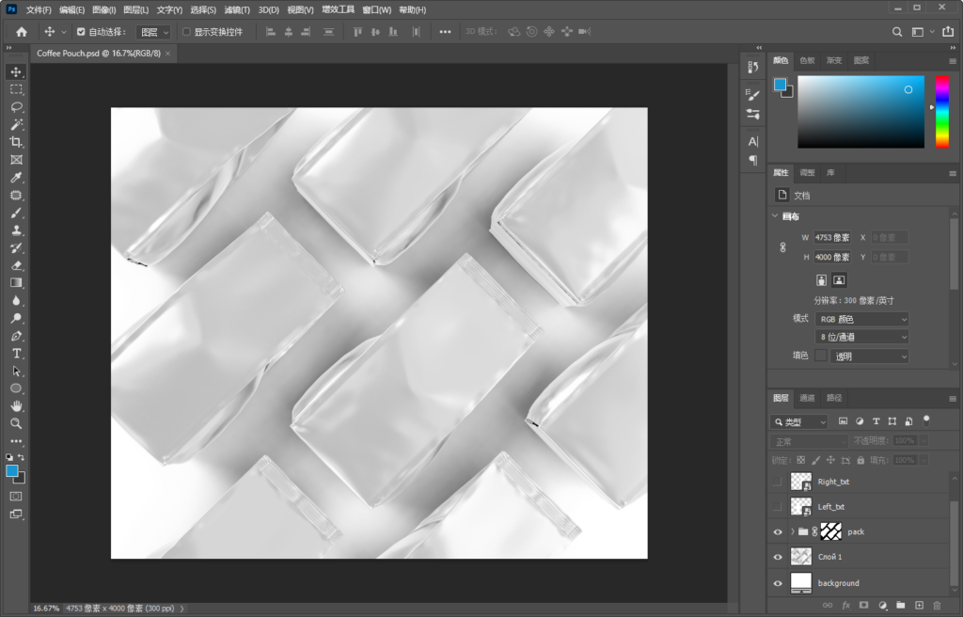Toggle the layer filter on/off switch
963x617 pixels.
926,420
